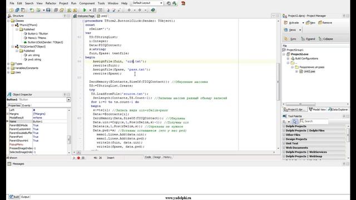Viewport: 356px width, 200px height.
Task: Click the red icon right of the layout icons
Action: click(x=183, y=3)
